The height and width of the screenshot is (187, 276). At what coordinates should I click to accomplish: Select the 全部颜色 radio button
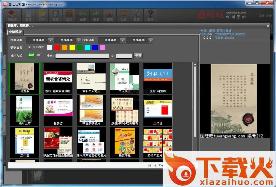tap(29, 47)
